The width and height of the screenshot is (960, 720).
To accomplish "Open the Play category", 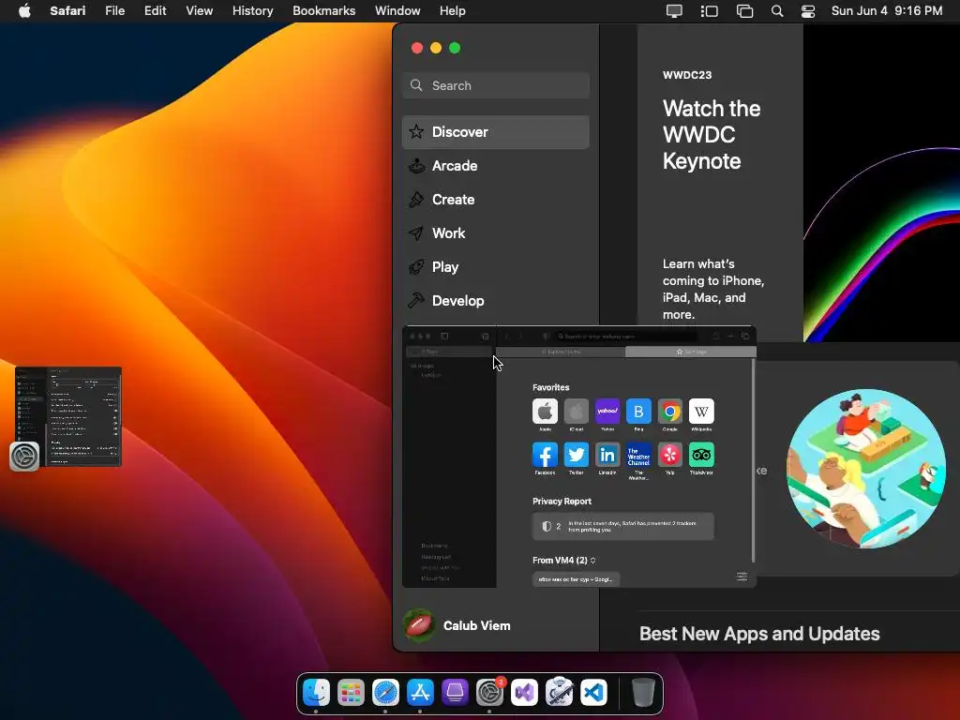I will (x=495, y=266).
